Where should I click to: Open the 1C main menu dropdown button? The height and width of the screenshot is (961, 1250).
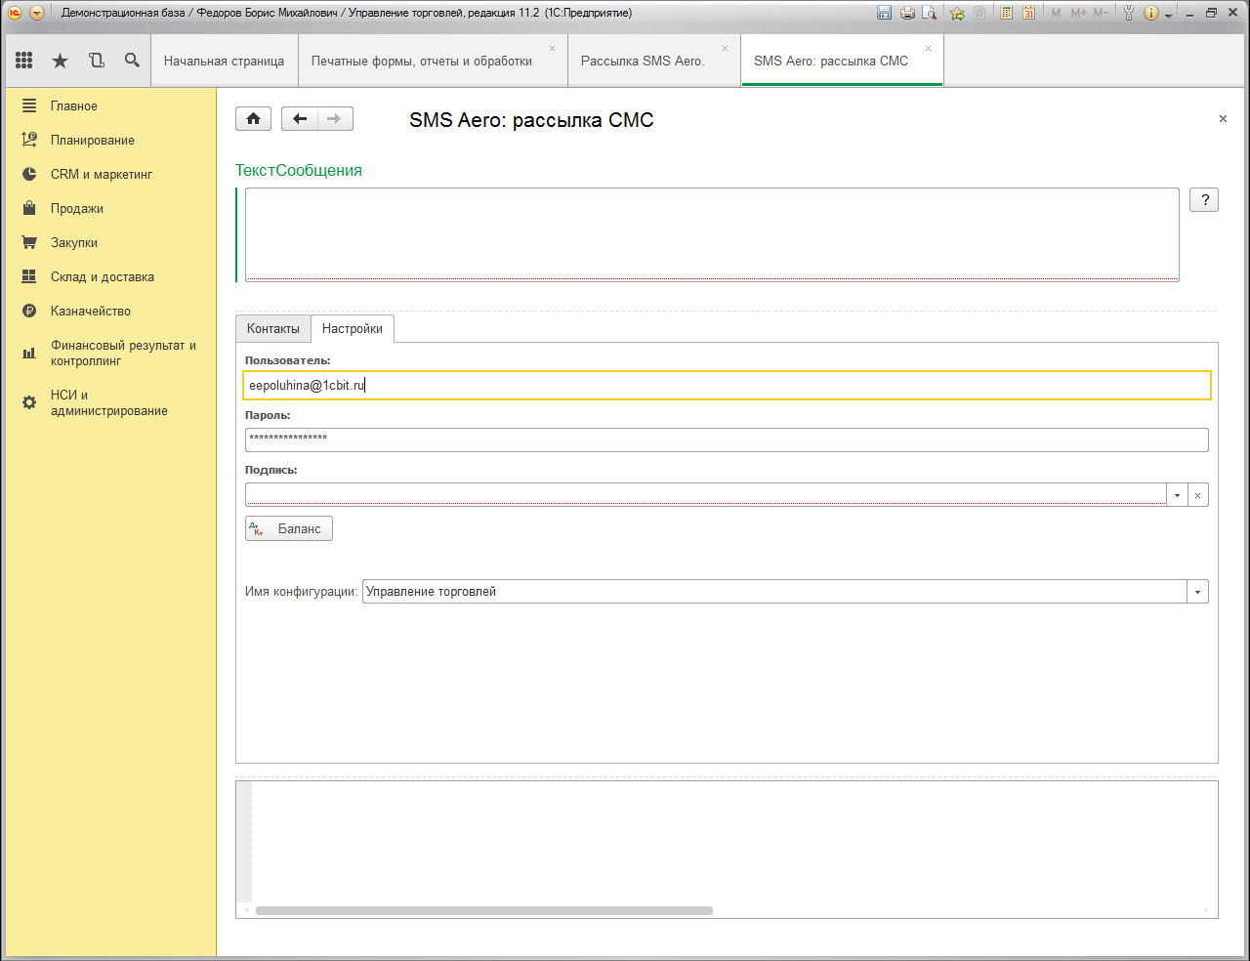[37, 13]
